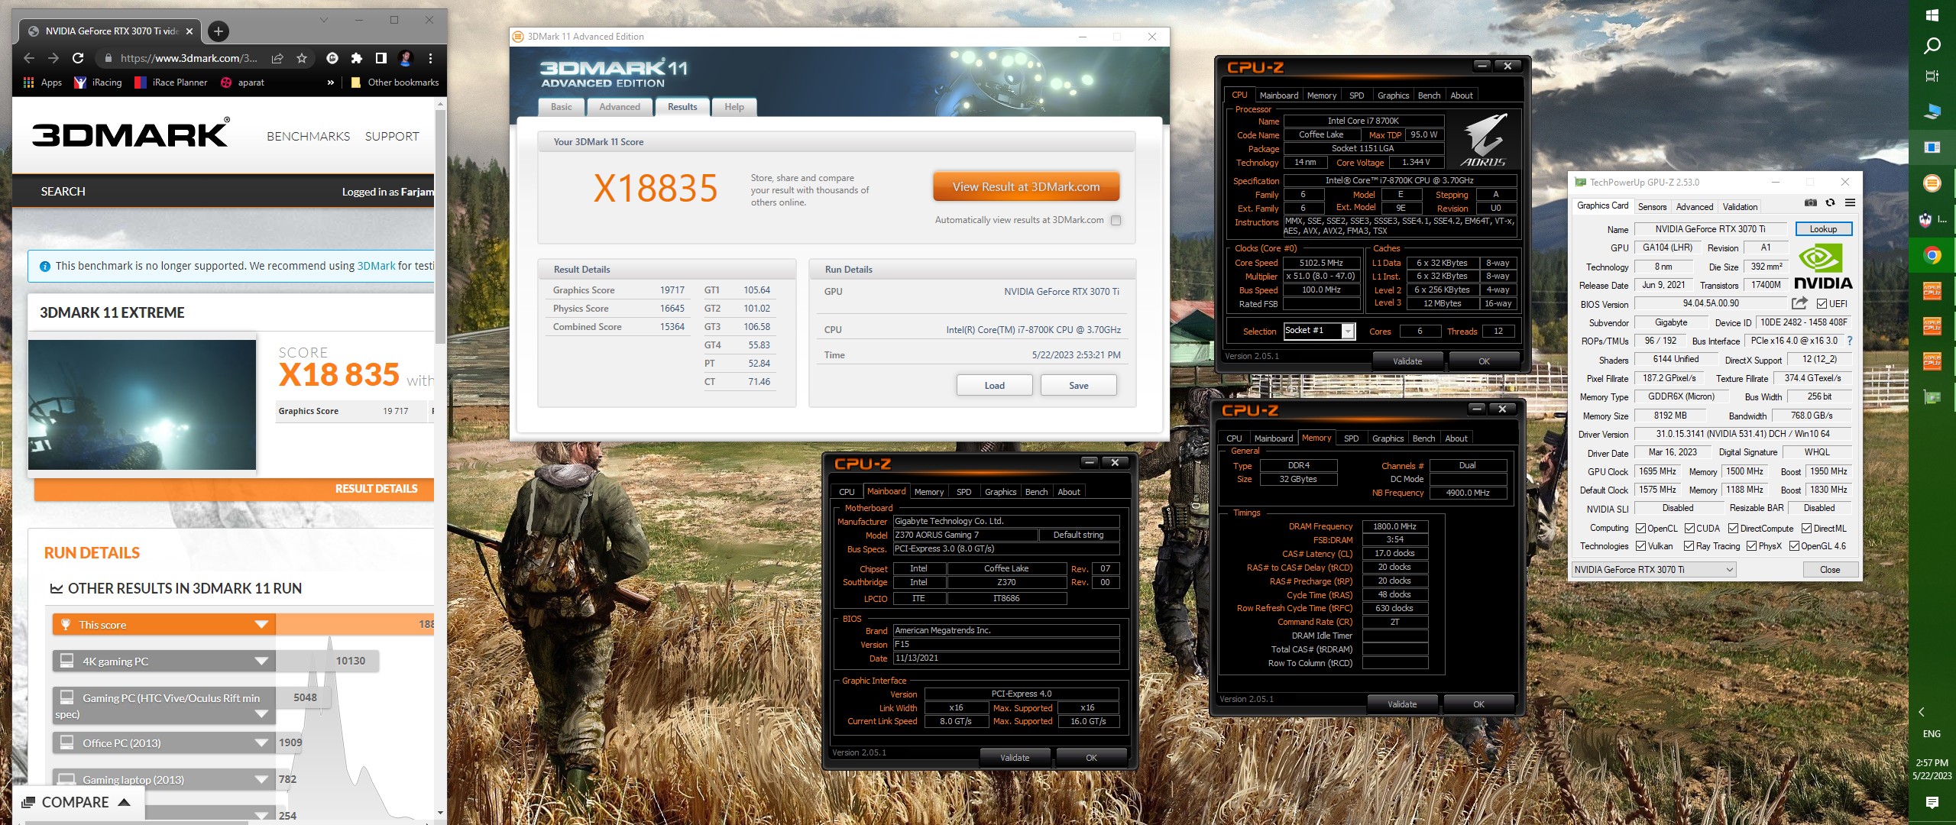Click the Bus Interface question mark in GPU-Z
The height and width of the screenshot is (825, 1956).
1850,341
